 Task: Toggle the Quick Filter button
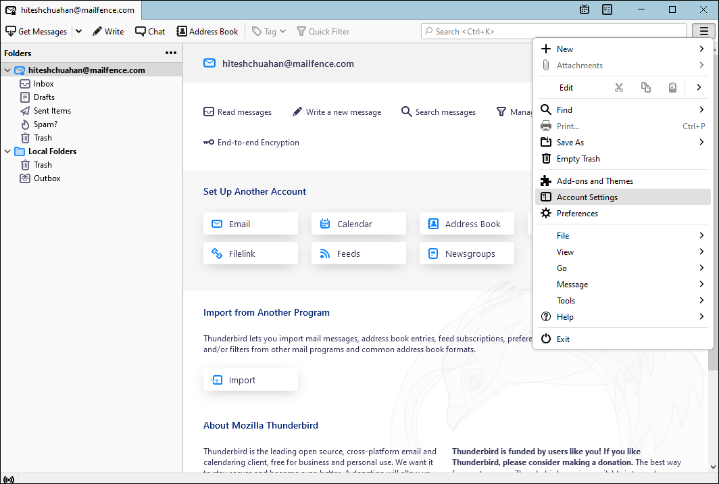coord(323,31)
